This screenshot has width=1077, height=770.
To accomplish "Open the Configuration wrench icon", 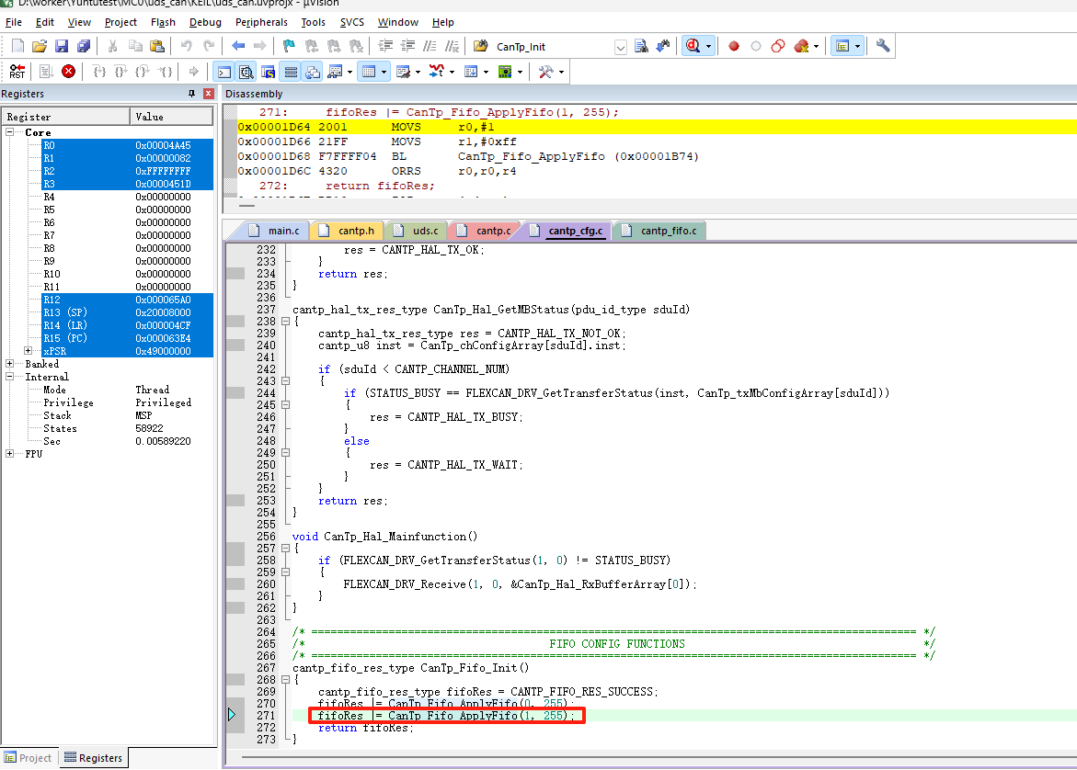I will click(x=883, y=47).
